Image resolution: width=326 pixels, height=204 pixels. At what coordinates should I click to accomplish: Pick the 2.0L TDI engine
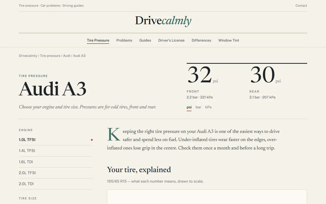(x=56, y=184)
